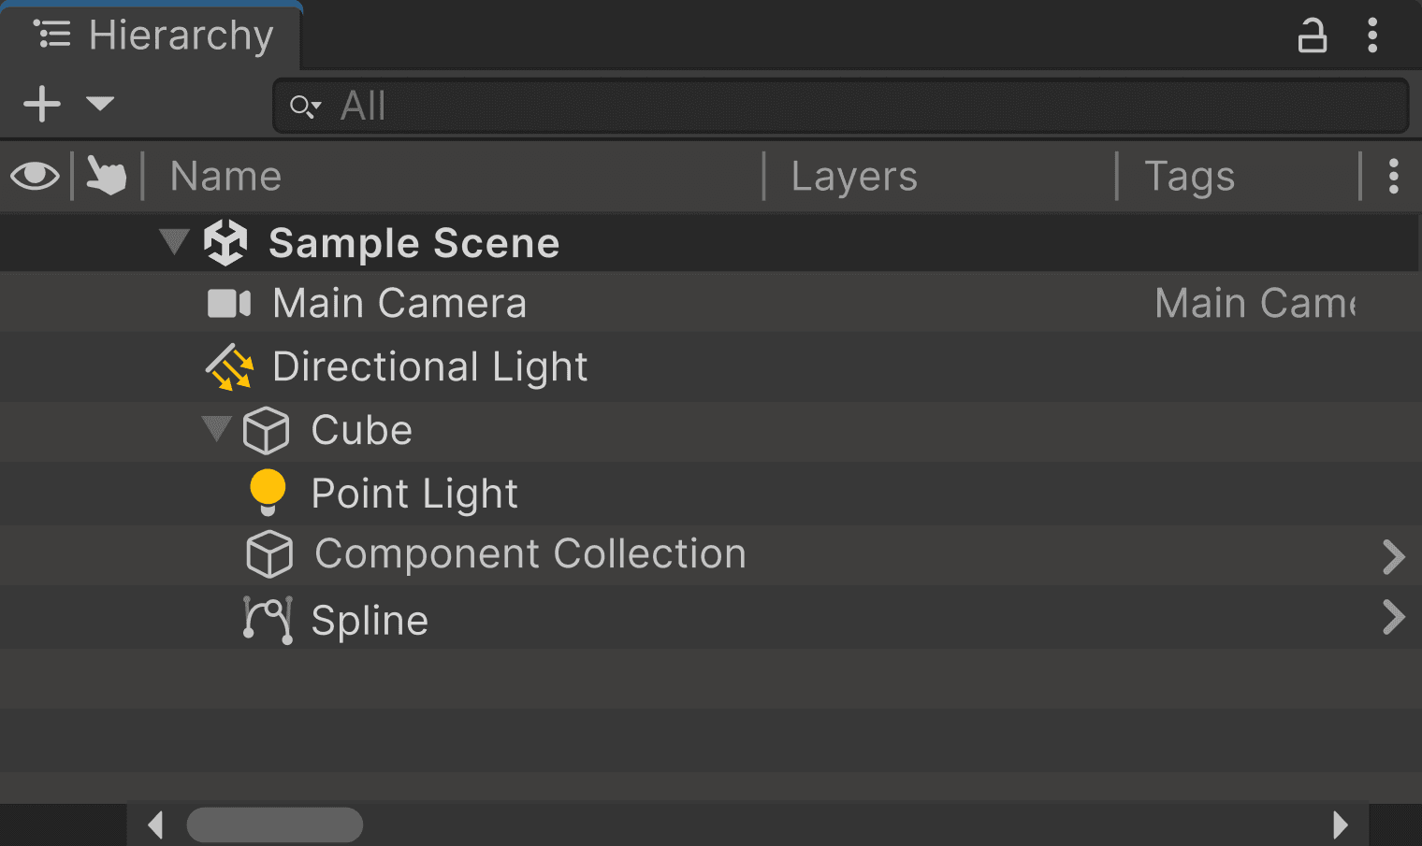The height and width of the screenshot is (846, 1422).
Task: Click the Tags column header
Action: (1189, 177)
